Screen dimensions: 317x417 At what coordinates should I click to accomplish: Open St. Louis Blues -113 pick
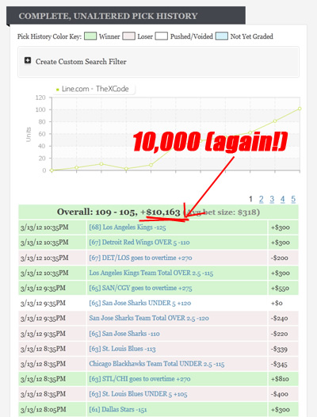(122, 349)
